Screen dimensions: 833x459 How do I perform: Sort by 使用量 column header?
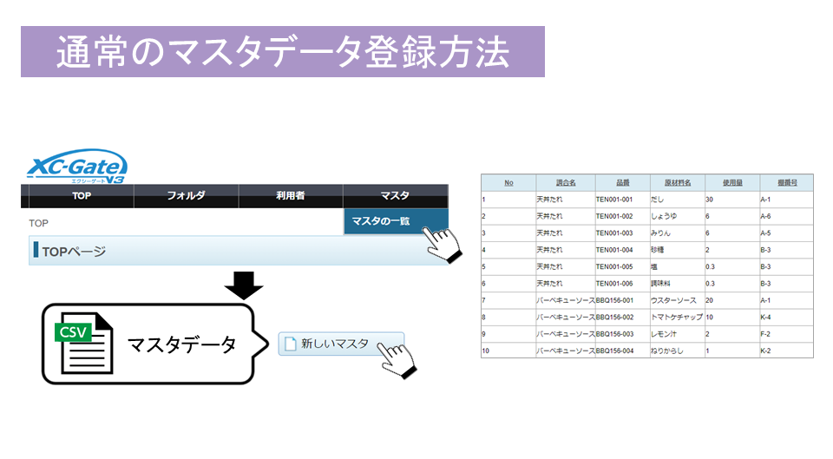(731, 182)
